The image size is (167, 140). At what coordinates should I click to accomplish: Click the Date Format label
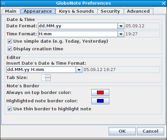(x=22, y=26)
